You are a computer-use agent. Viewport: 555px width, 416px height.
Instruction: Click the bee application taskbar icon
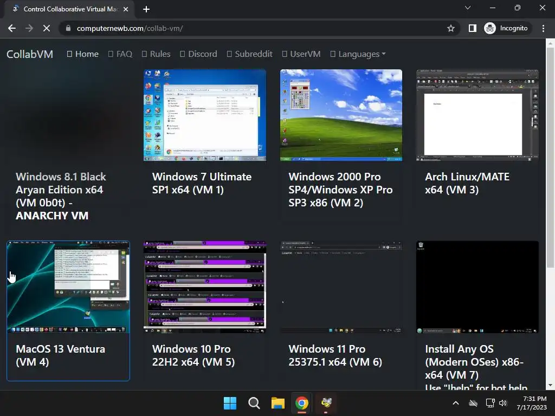click(x=326, y=403)
